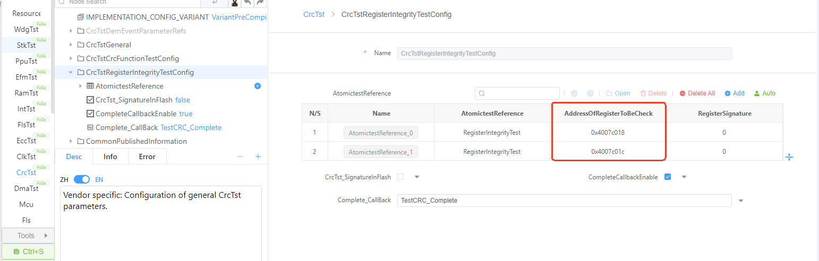Click the move-up arrow icon in toolbar
This screenshot has width=819, height=261.
pyautogui.click(x=574, y=93)
